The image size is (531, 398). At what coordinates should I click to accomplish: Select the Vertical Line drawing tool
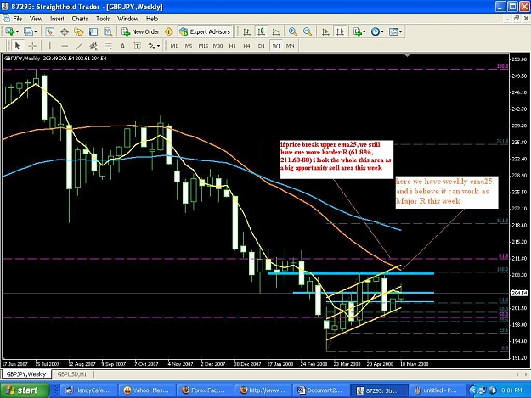[50, 45]
